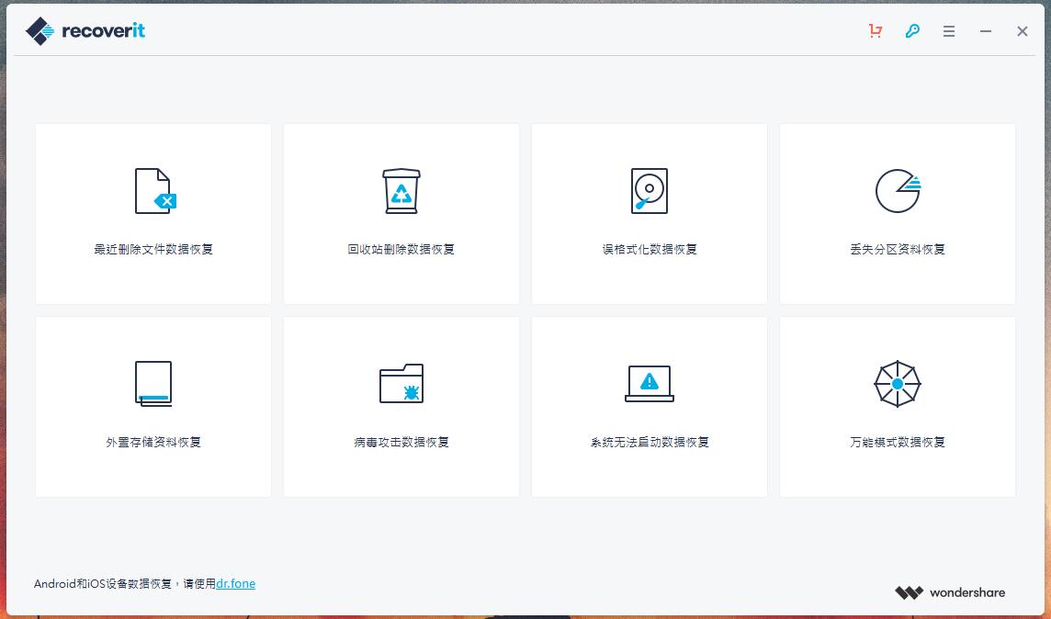The height and width of the screenshot is (619, 1051).
Task: Choose the 误格式化数据恢复 text label
Action: 650,249
